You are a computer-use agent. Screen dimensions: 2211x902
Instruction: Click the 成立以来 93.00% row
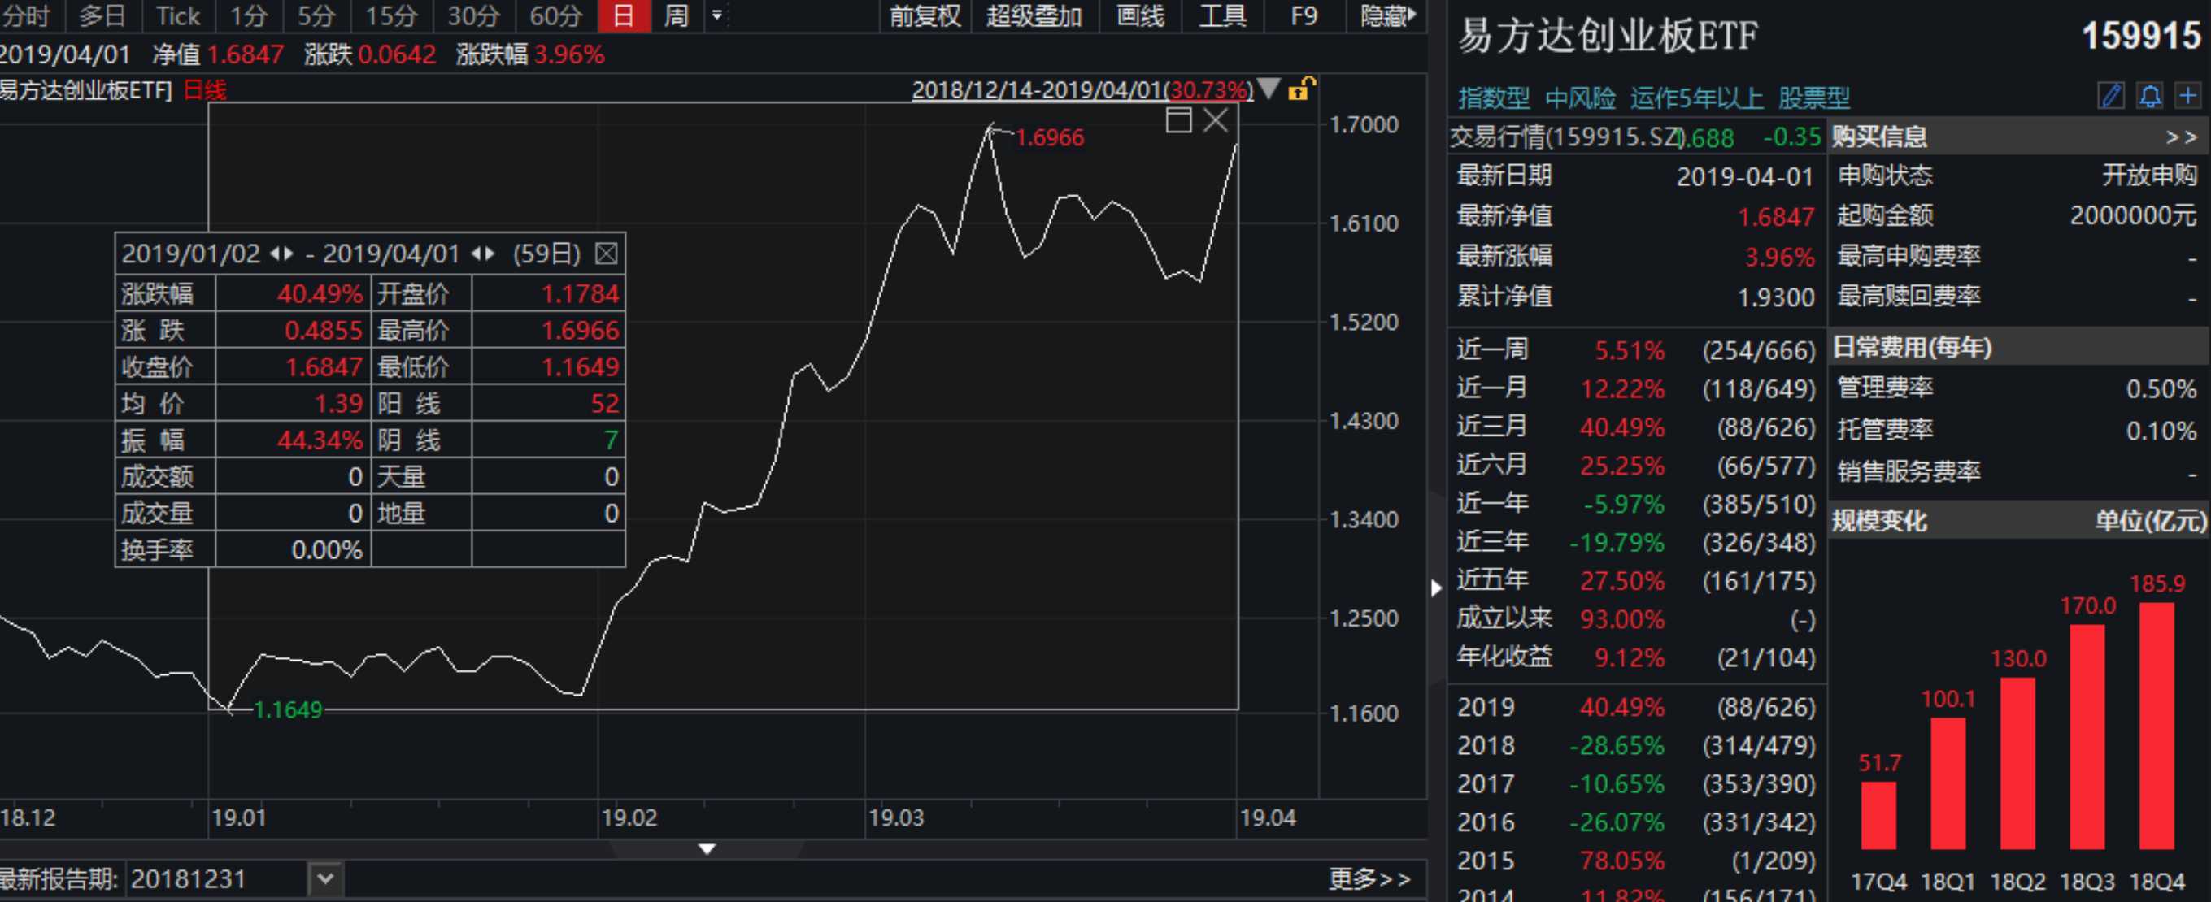[1636, 619]
